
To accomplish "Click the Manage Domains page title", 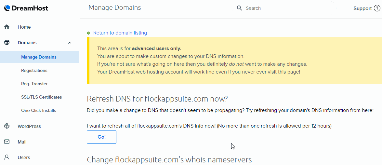I will [x=115, y=7].
